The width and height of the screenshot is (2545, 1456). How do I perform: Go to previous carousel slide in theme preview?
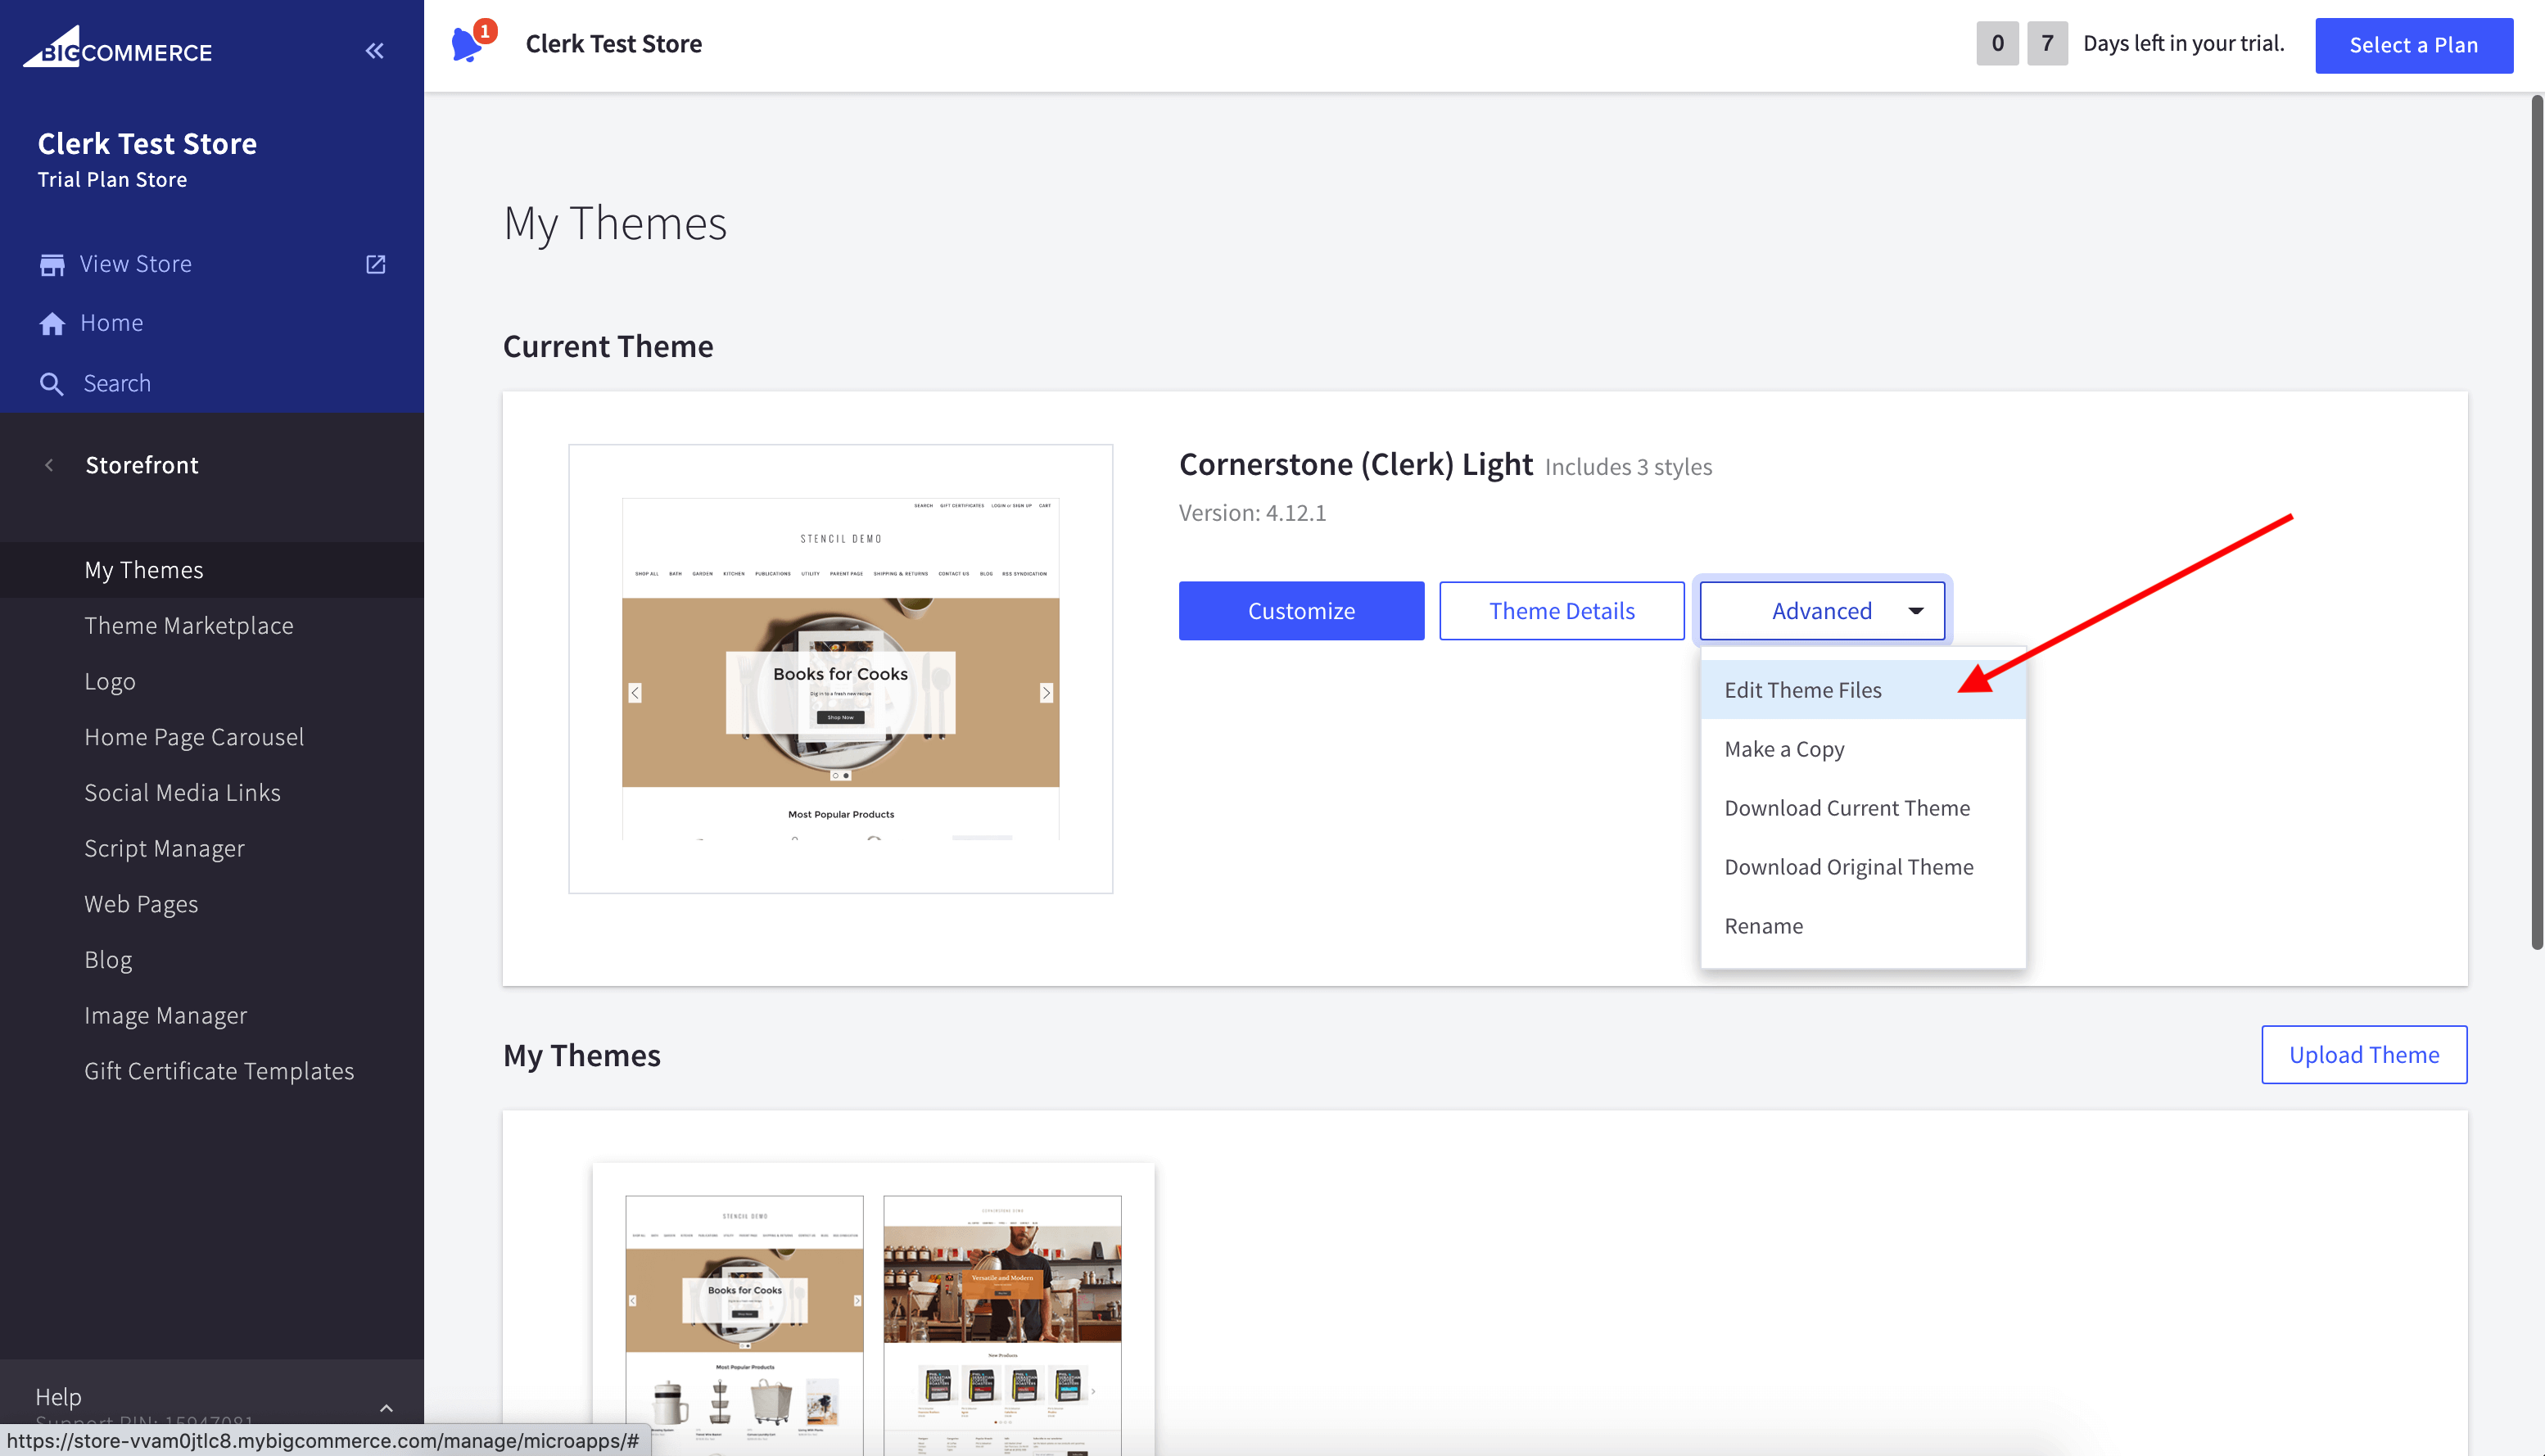(635, 692)
